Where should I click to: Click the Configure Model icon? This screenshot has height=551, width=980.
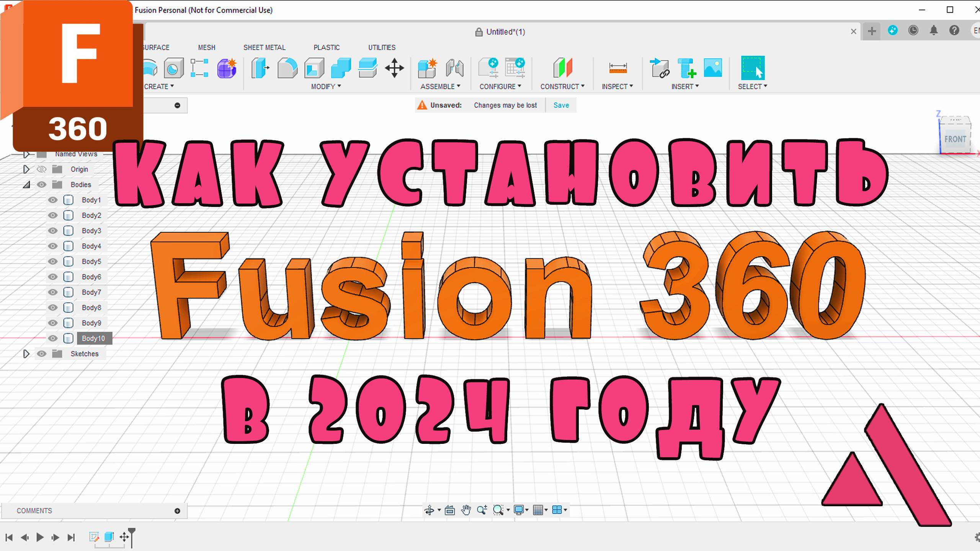pyautogui.click(x=489, y=68)
